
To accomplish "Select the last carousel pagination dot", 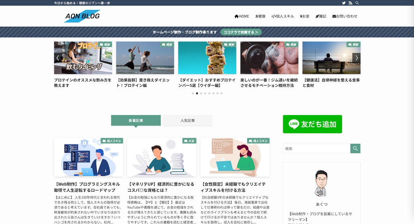I will 221,93.
